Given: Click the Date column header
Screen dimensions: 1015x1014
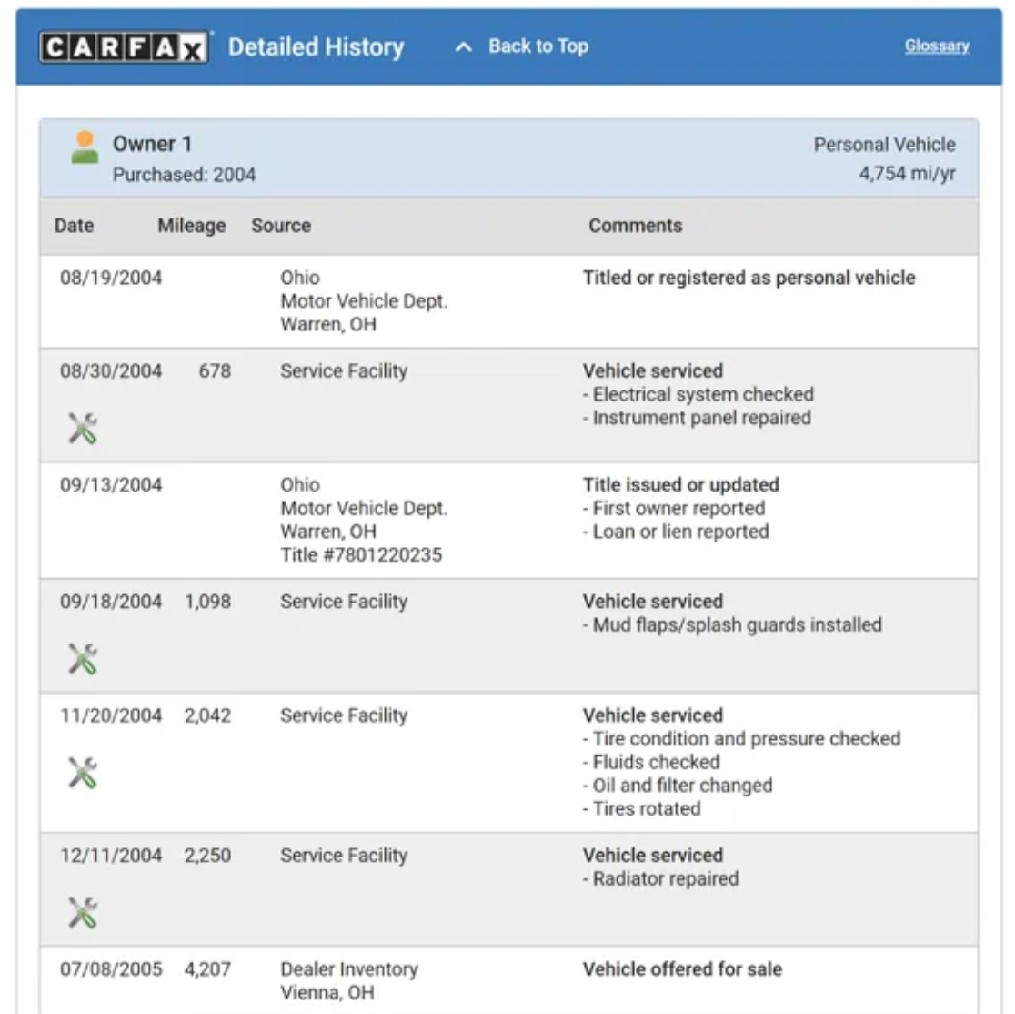Looking at the screenshot, I should point(74,226).
